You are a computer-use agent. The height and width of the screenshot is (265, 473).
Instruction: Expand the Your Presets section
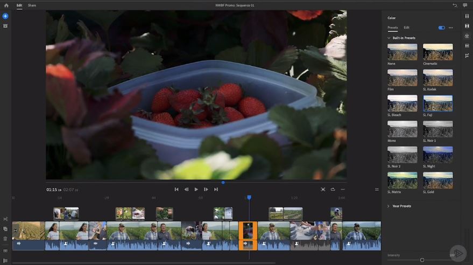[x=388, y=206]
